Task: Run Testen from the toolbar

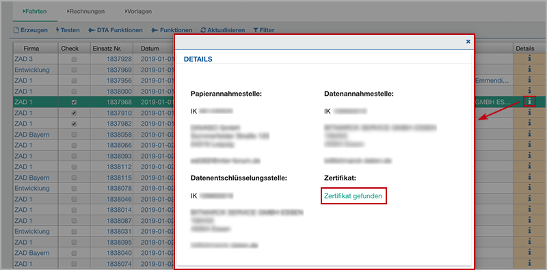Action: tap(68, 30)
